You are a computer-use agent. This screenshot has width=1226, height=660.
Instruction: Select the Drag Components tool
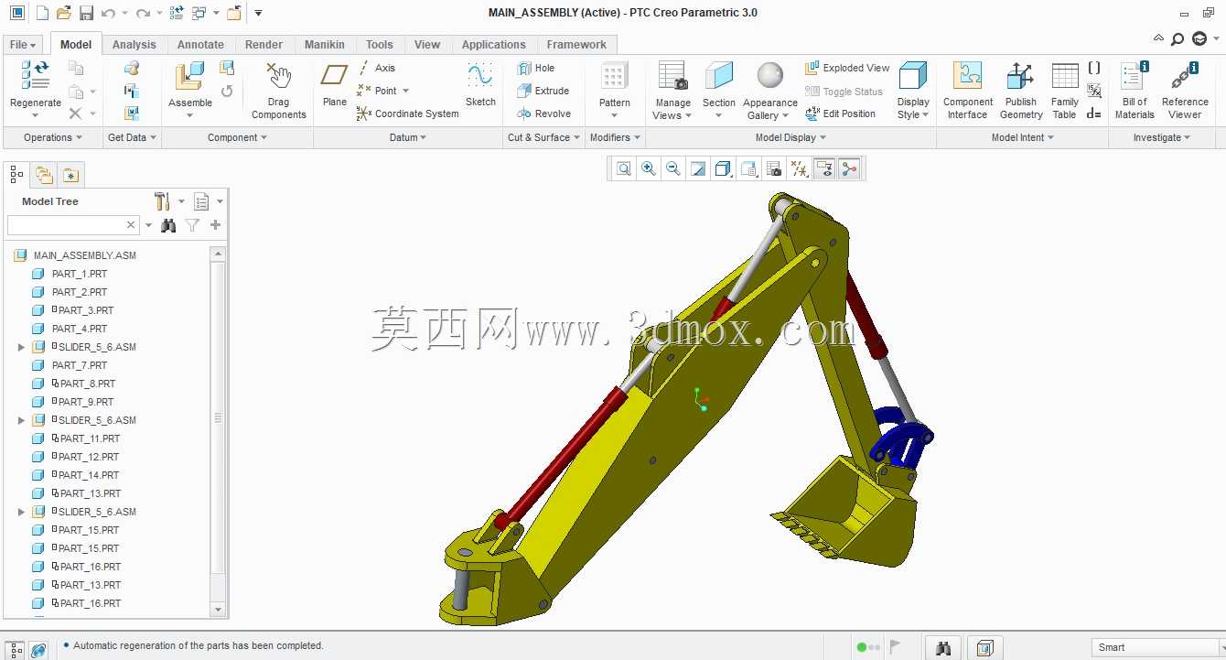coord(278,91)
